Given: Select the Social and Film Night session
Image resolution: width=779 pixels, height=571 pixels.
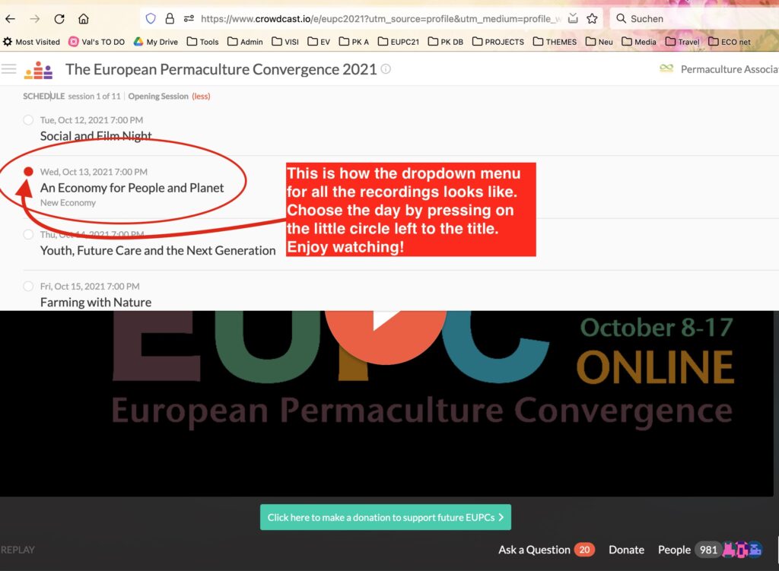Looking at the screenshot, I should tap(28, 119).
